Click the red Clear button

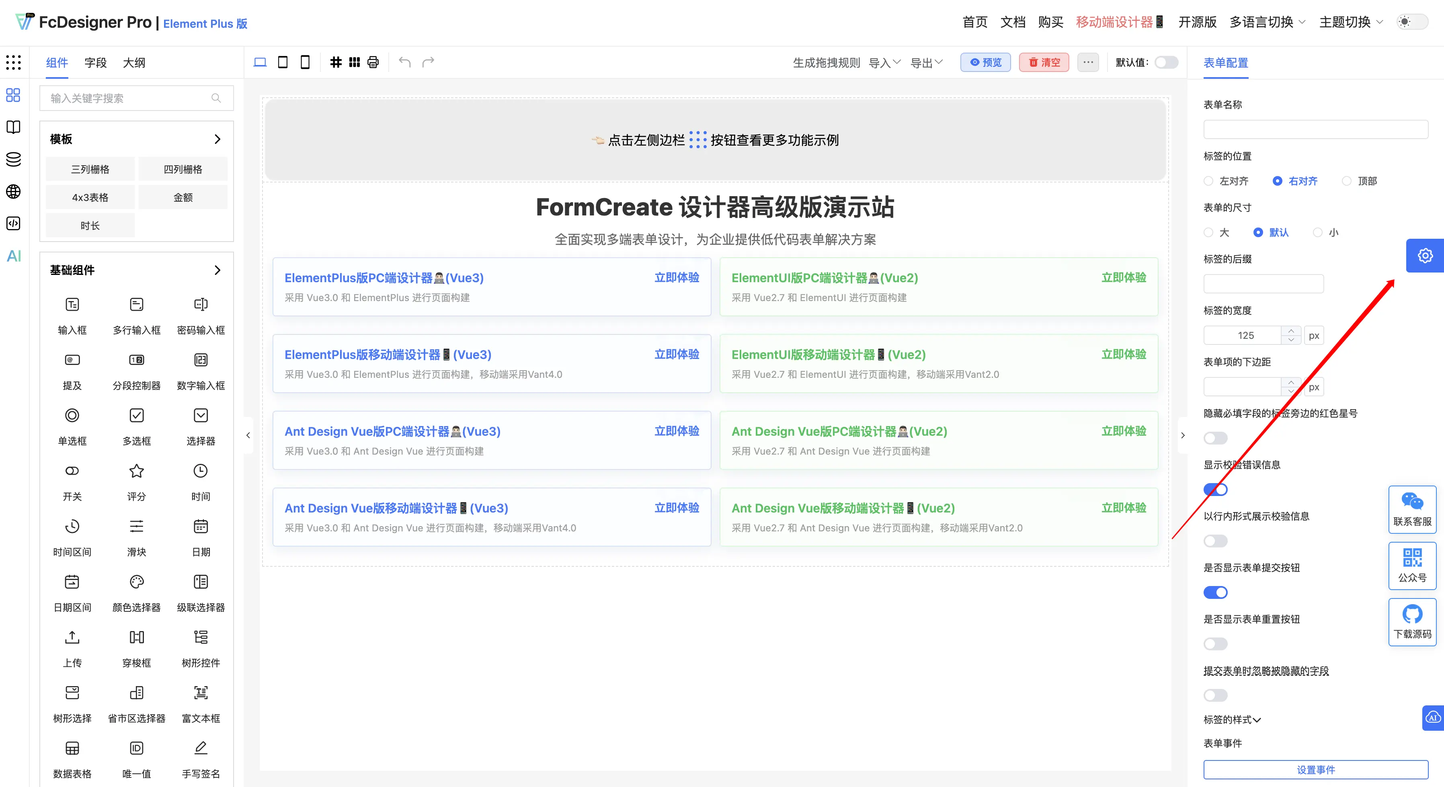tap(1044, 62)
